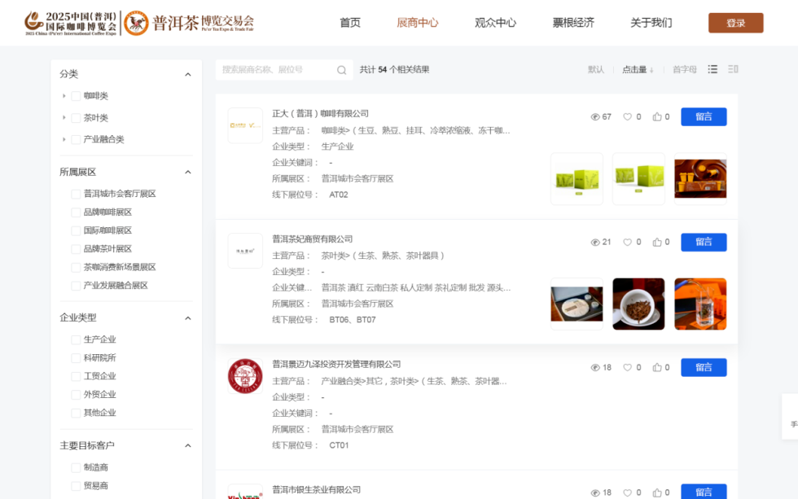Viewport: 798px width, 499px height.
Task: Open the 普洱茶妃商贸 company logo
Action: tap(245, 251)
